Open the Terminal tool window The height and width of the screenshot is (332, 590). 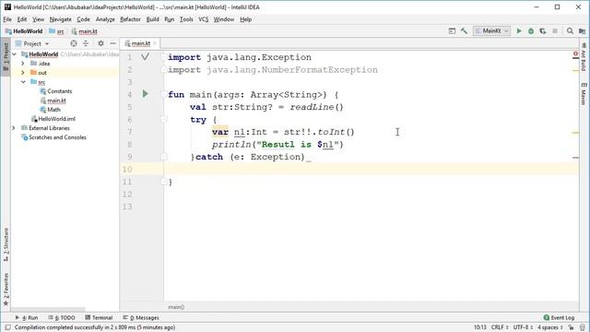click(99, 317)
